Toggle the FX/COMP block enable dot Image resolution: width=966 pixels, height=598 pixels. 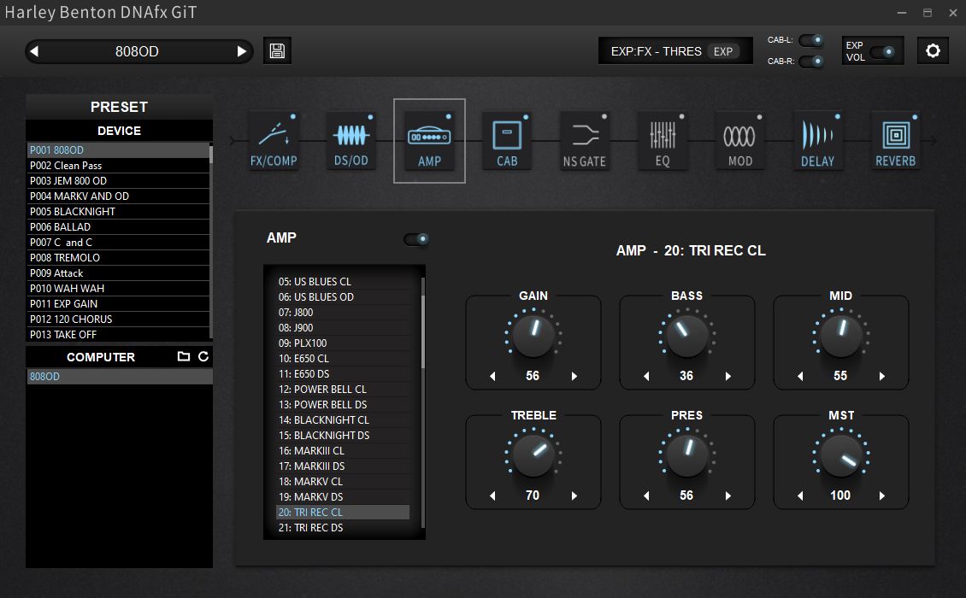click(x=293, y=116)
